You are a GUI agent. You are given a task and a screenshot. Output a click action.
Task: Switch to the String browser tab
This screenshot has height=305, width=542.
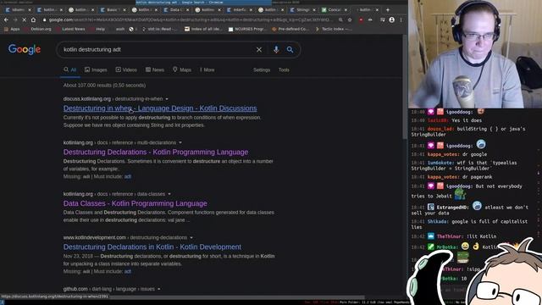click(302, 10)
